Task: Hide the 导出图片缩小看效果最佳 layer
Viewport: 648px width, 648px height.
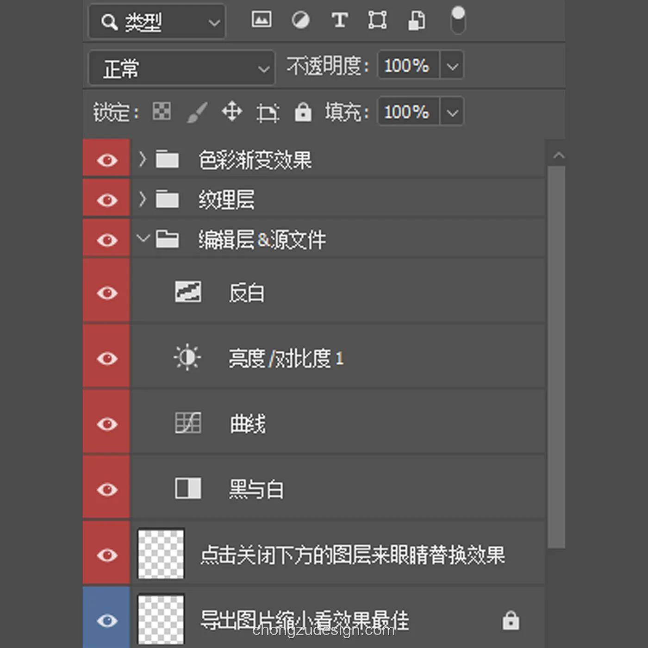Action: pos(107,621)
